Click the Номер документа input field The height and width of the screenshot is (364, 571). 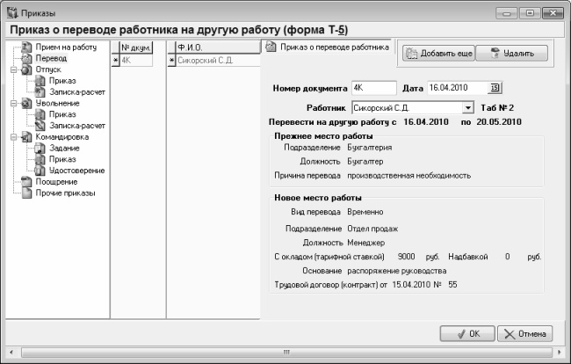pos(374,88)
